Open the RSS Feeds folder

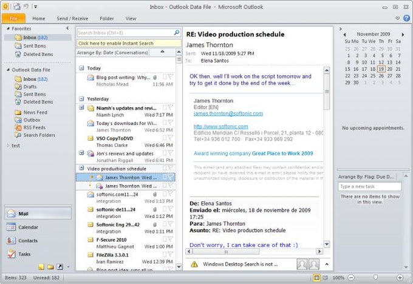pos(34,127)
